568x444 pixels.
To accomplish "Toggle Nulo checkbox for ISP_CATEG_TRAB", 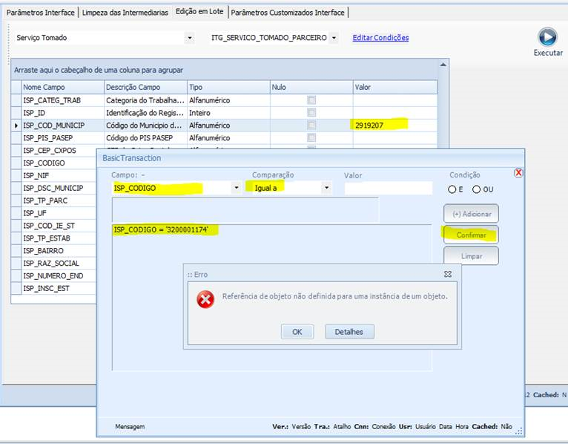I will [x=311, y=100].
